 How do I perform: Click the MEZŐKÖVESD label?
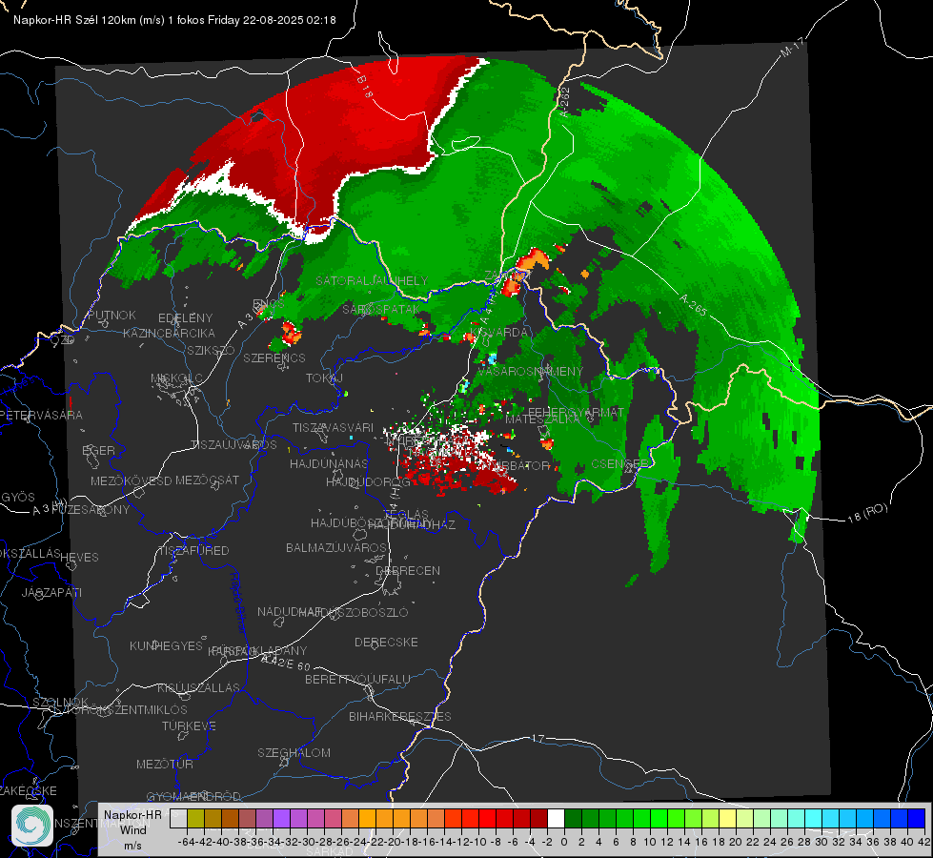(131, 480)
